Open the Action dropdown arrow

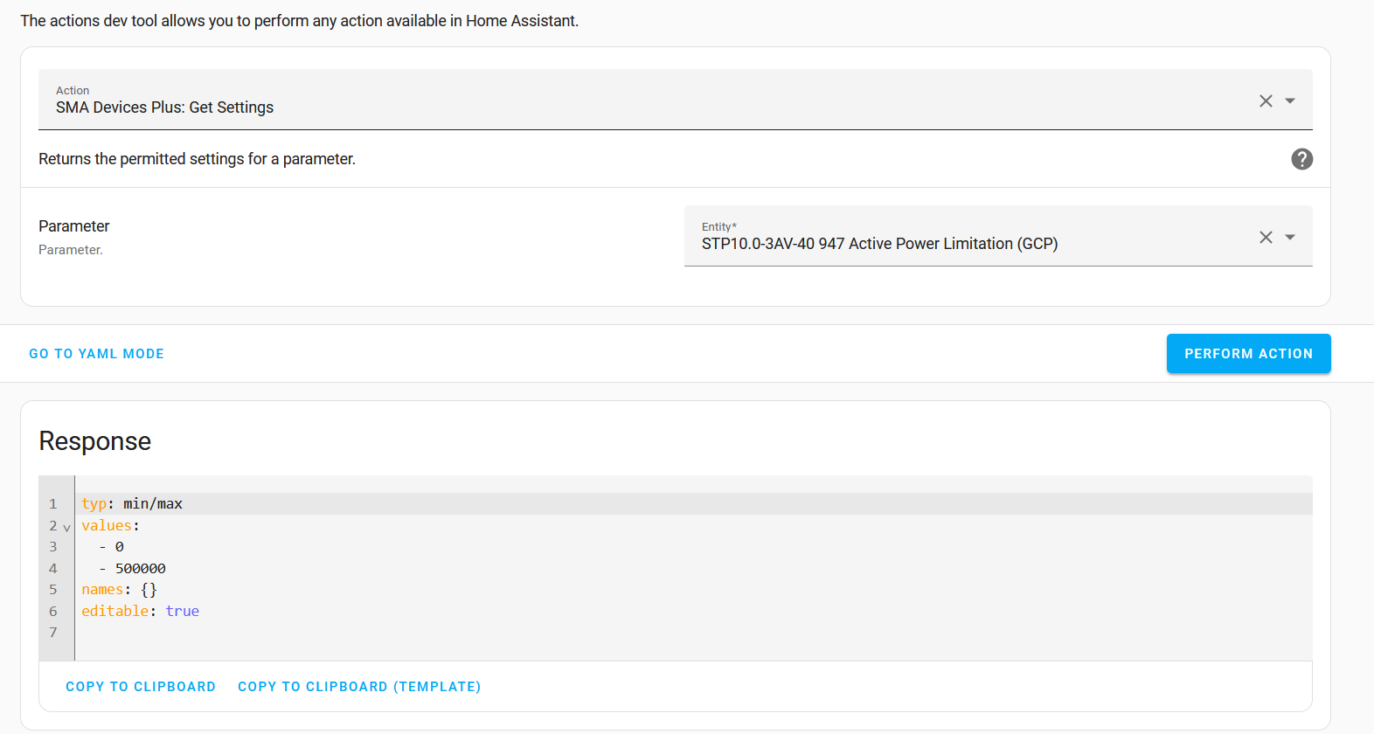1290,101
